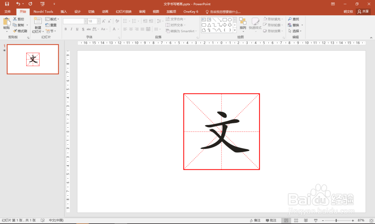Open the font name dropdown
Viewport: 375px width, 224px height.
coord(85,21)
